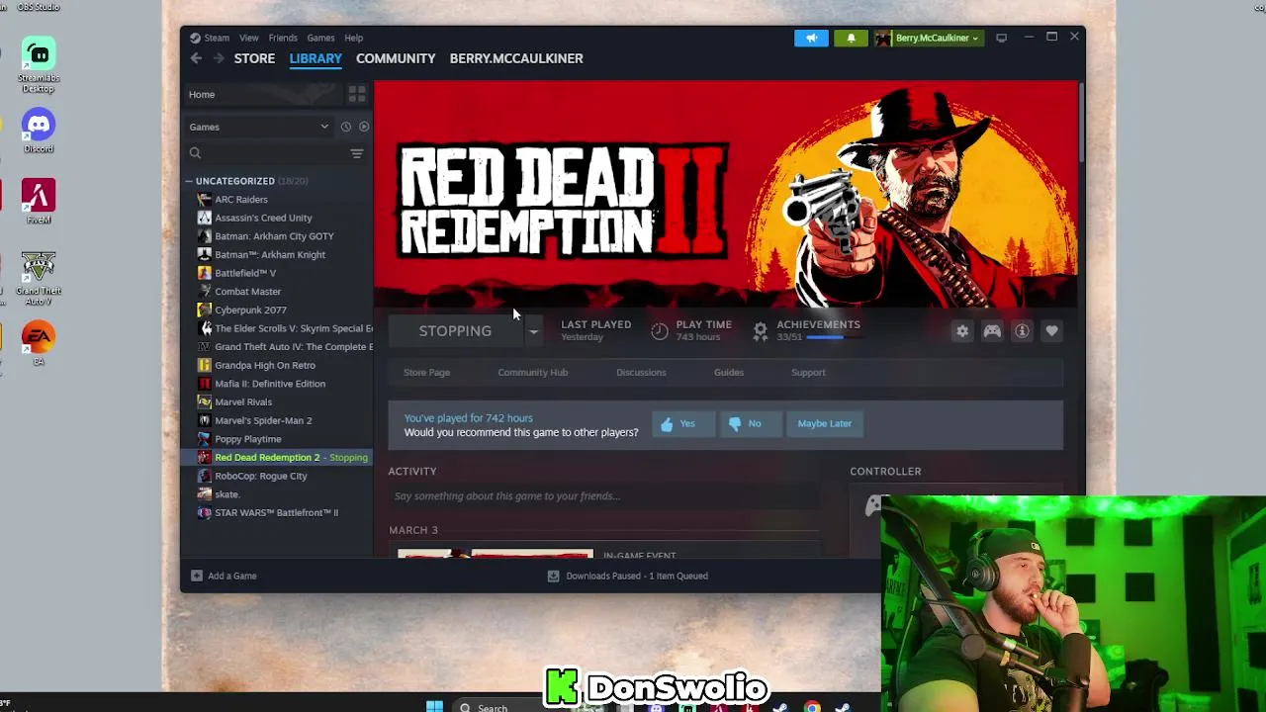The image size is (1266, 712).
Task: Open FiveM desktop shortcut
Action: coord(39,202)
